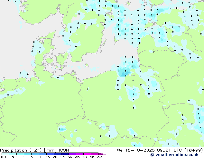204x158 pixels.
Task: Click the '50' legend scale label
Action: [99, 157]
